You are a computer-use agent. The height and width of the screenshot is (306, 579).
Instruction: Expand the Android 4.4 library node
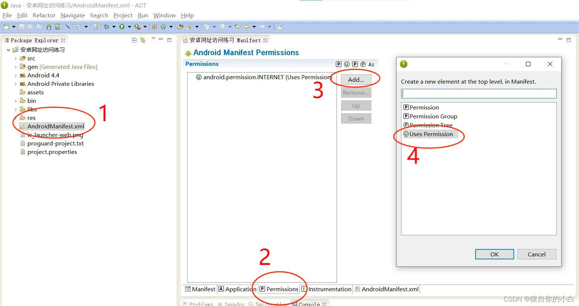click(15, 75)
